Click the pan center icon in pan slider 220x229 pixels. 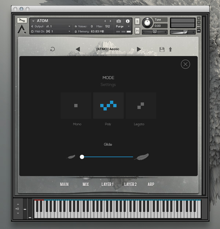tap(155, 32)
